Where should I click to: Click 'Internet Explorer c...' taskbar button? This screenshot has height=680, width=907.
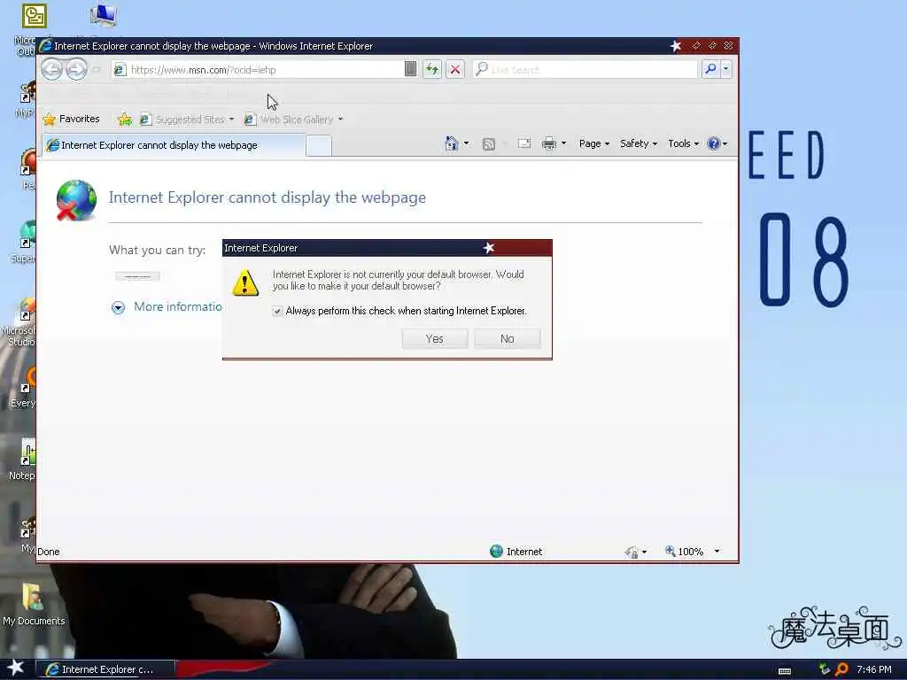pos(106,669)
